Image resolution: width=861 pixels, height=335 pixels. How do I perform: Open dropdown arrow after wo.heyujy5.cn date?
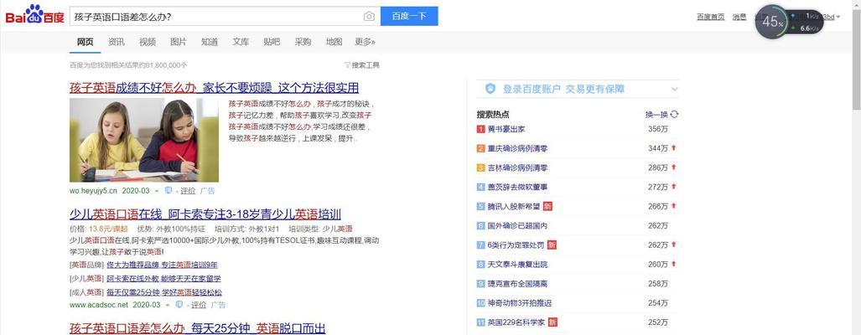point(157,191)
